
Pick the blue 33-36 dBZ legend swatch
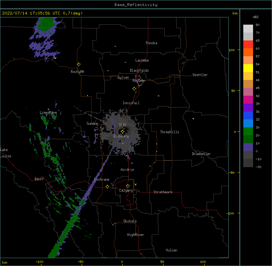(248, 116)
